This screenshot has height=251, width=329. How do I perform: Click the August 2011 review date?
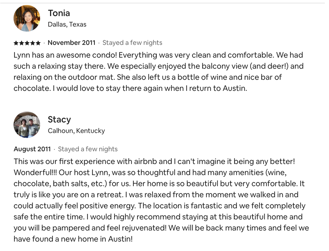[32, 149]
